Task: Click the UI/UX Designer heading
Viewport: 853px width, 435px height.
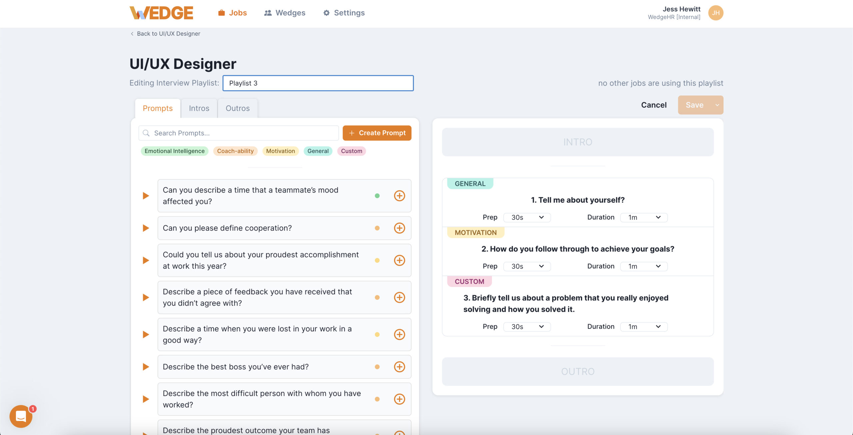Action: pos(183,64)
